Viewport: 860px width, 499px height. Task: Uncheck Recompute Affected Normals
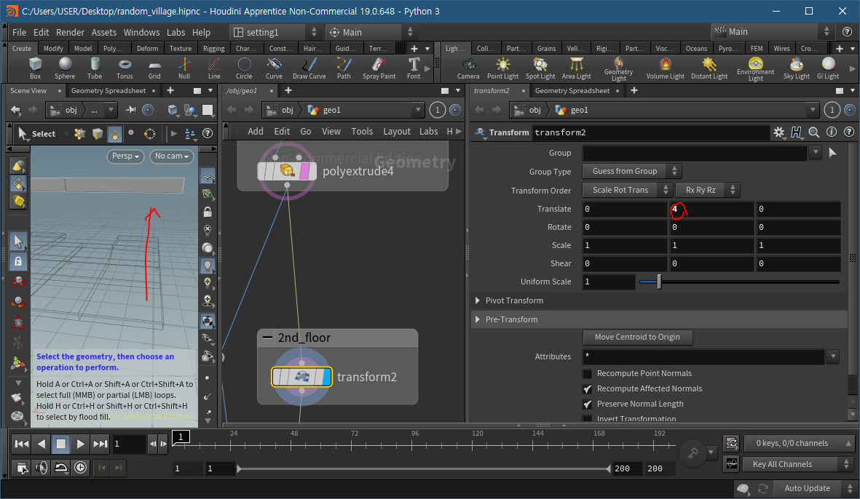tap(588, 389)
